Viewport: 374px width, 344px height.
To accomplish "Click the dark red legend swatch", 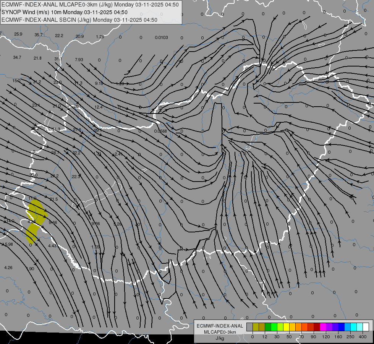I will [317, 327].
